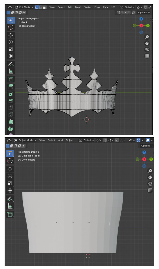The image size is (159, 269).
Task: Open Global orientation dropdown in Object Mode viewport
Action: coord(86,140)
